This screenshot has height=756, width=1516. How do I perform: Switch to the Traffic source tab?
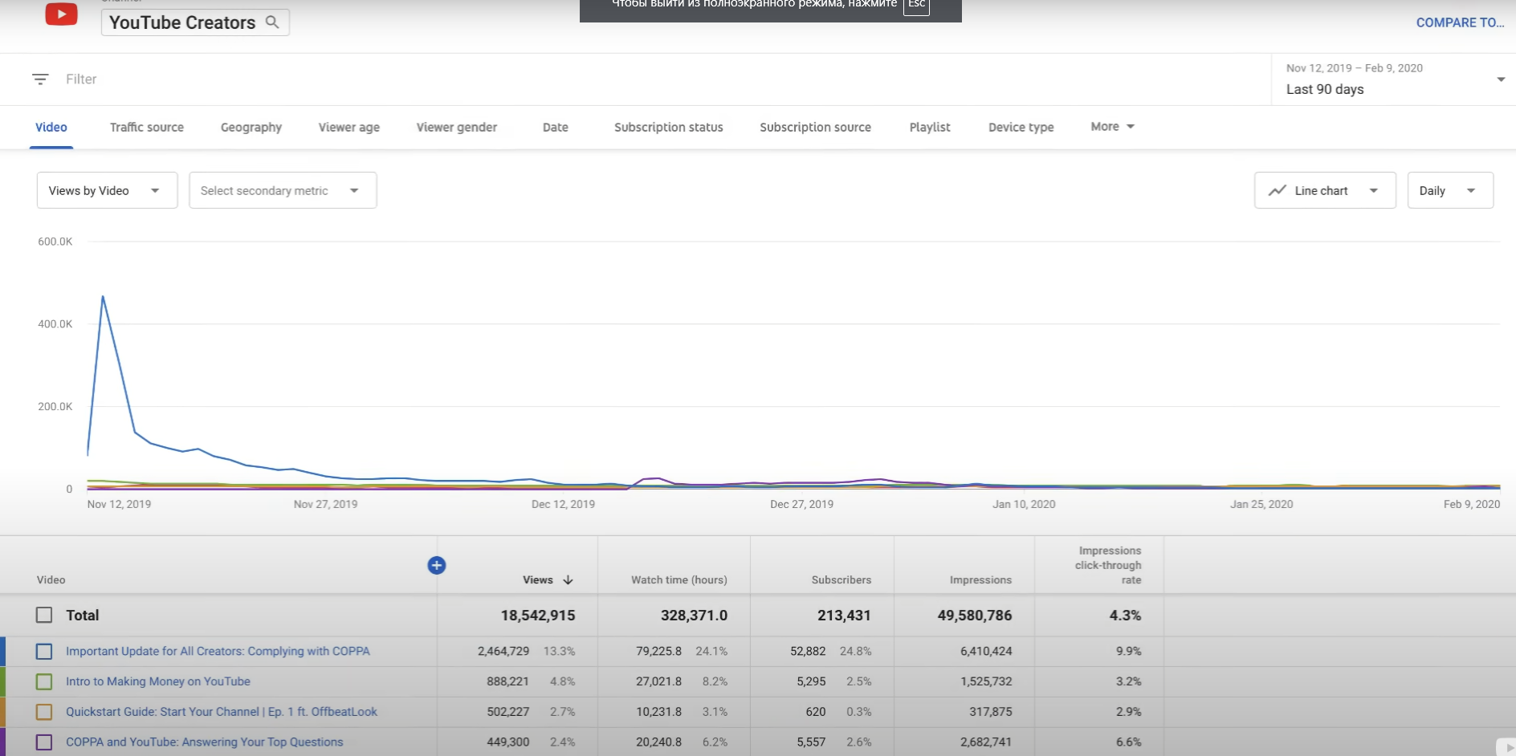tap(147, 128)
